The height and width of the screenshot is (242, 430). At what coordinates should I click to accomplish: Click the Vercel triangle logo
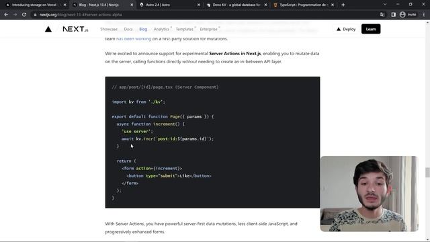(x=48, y=29)
